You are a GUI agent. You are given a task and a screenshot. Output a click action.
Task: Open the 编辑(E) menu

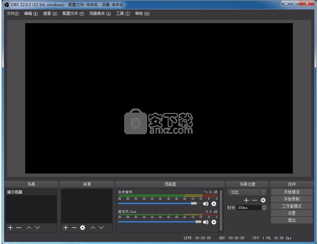pyautogui.click(x=31, y=14)
